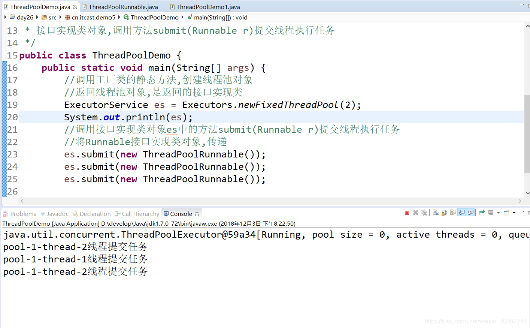Click Open Console icon
The height and width of the screenshot is (328, 530).
(x=506, y=213)
